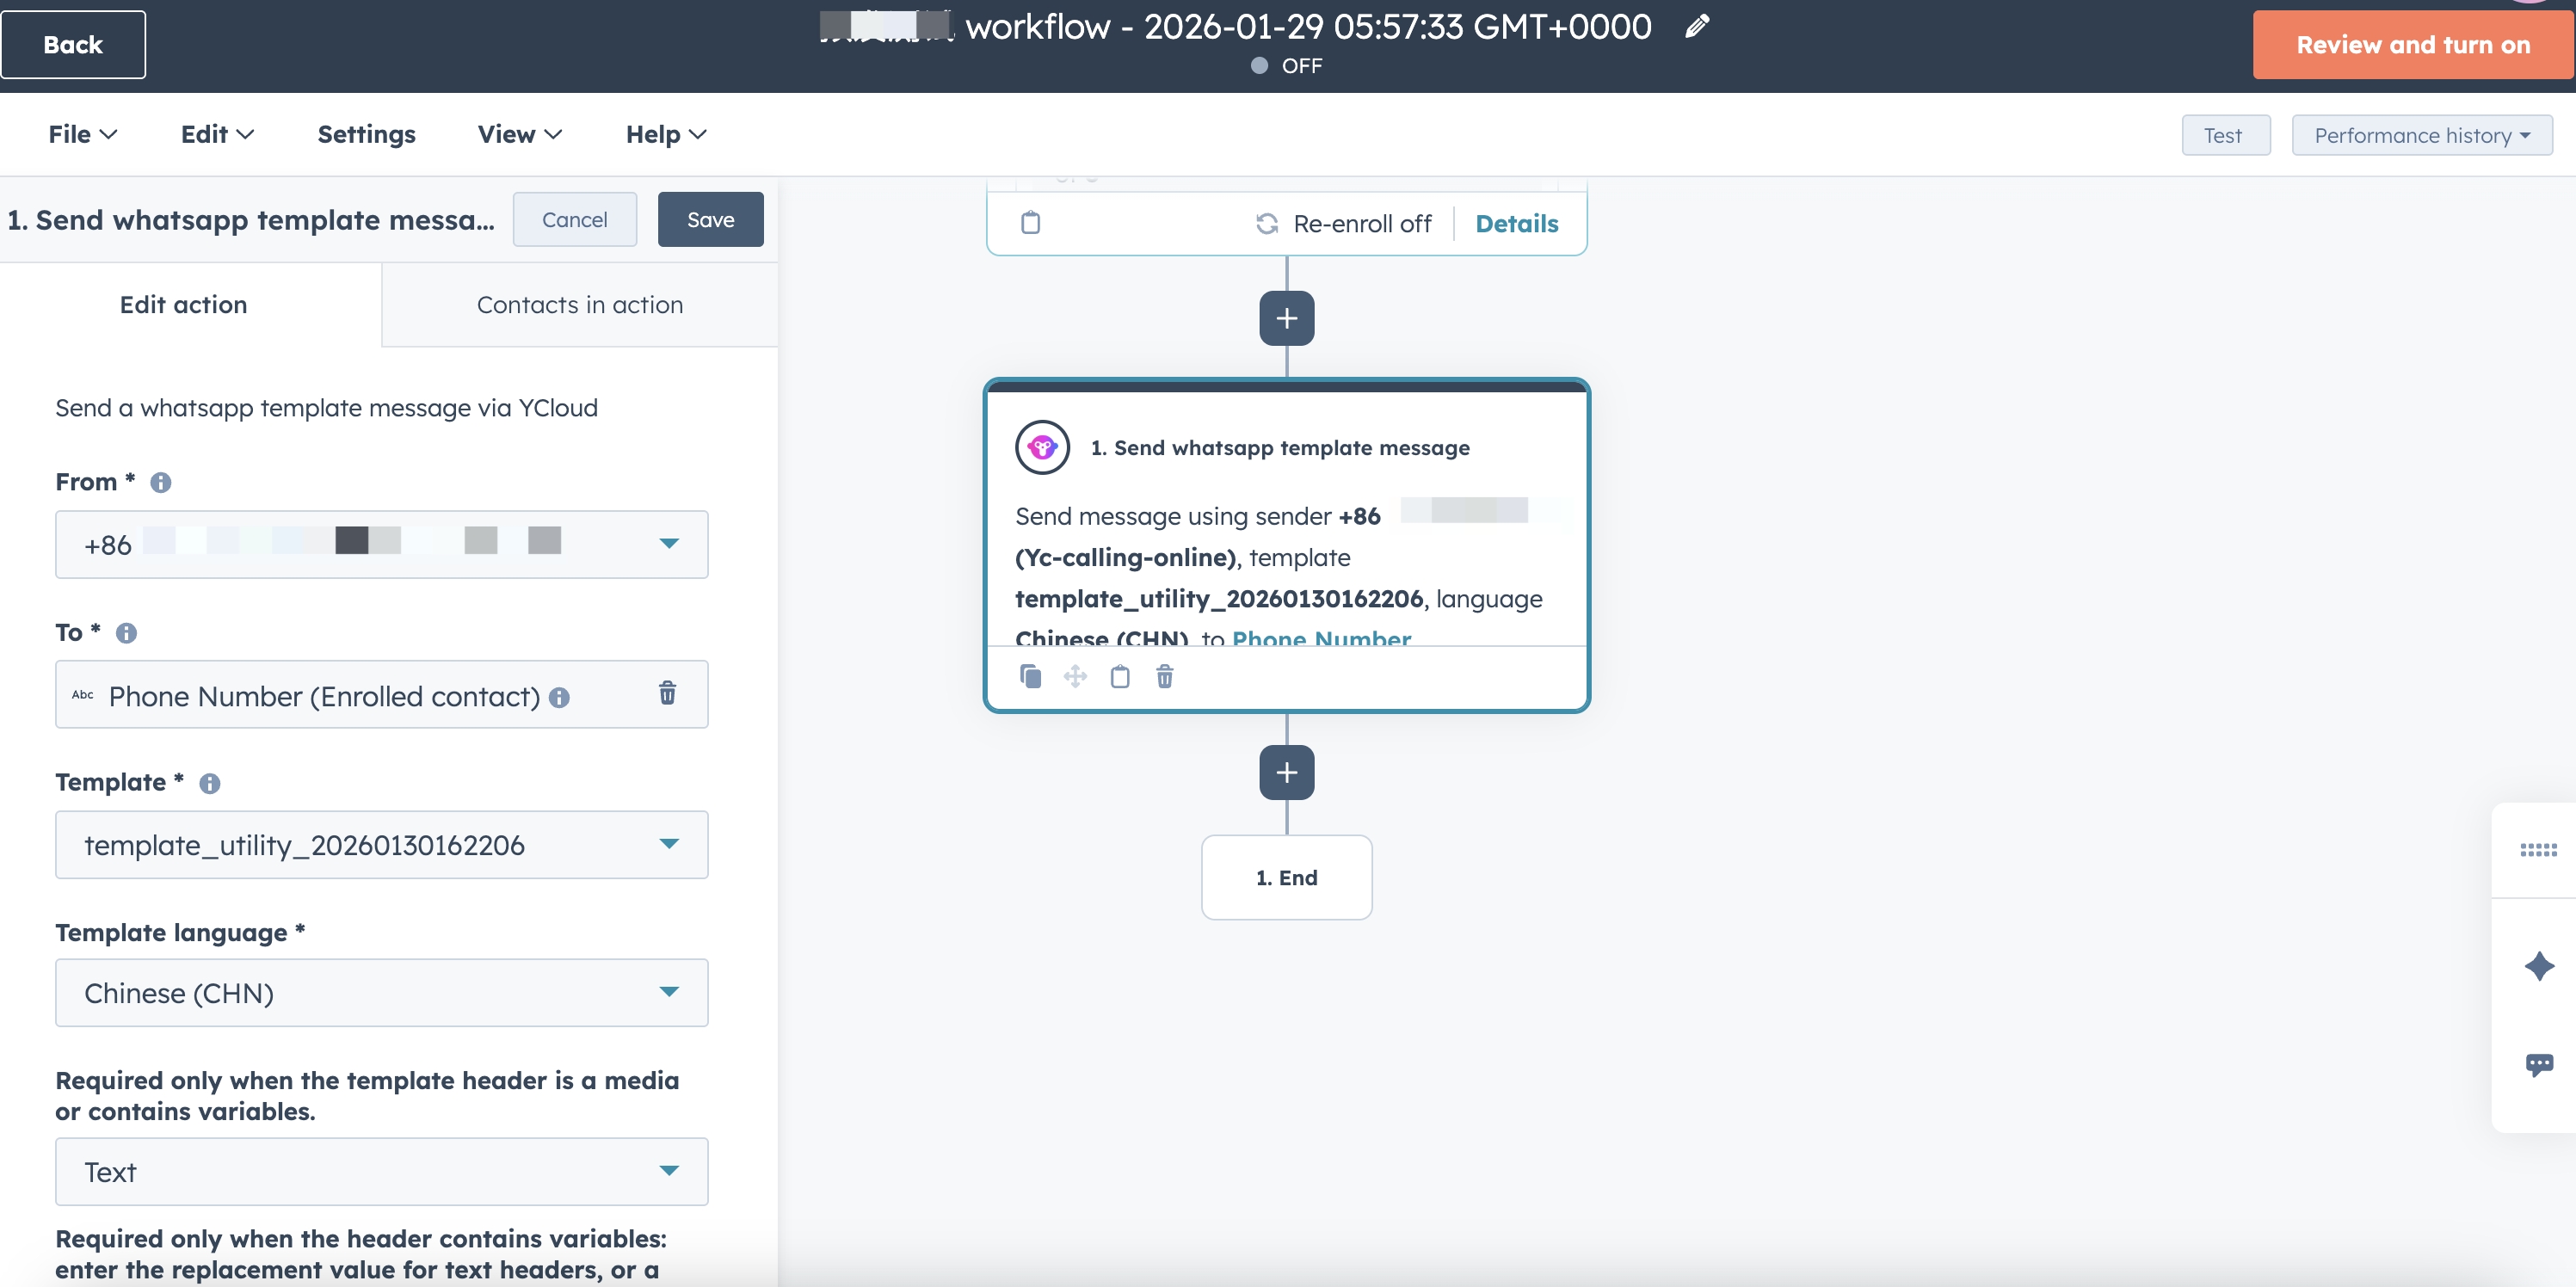Open the File menu

83,134
